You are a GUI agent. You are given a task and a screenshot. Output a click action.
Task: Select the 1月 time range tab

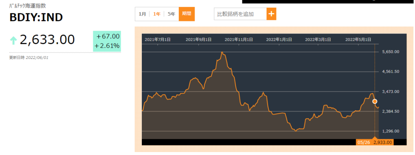[142, 14]
